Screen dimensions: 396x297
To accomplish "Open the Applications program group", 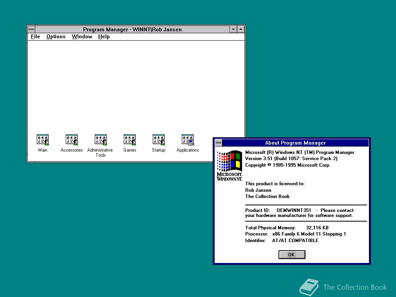I will (x=188, y=139).
